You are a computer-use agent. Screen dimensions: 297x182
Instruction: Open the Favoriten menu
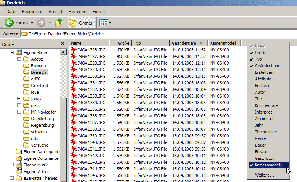tap(77, 12)
